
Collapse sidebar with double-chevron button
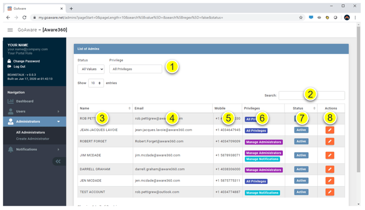58,161
